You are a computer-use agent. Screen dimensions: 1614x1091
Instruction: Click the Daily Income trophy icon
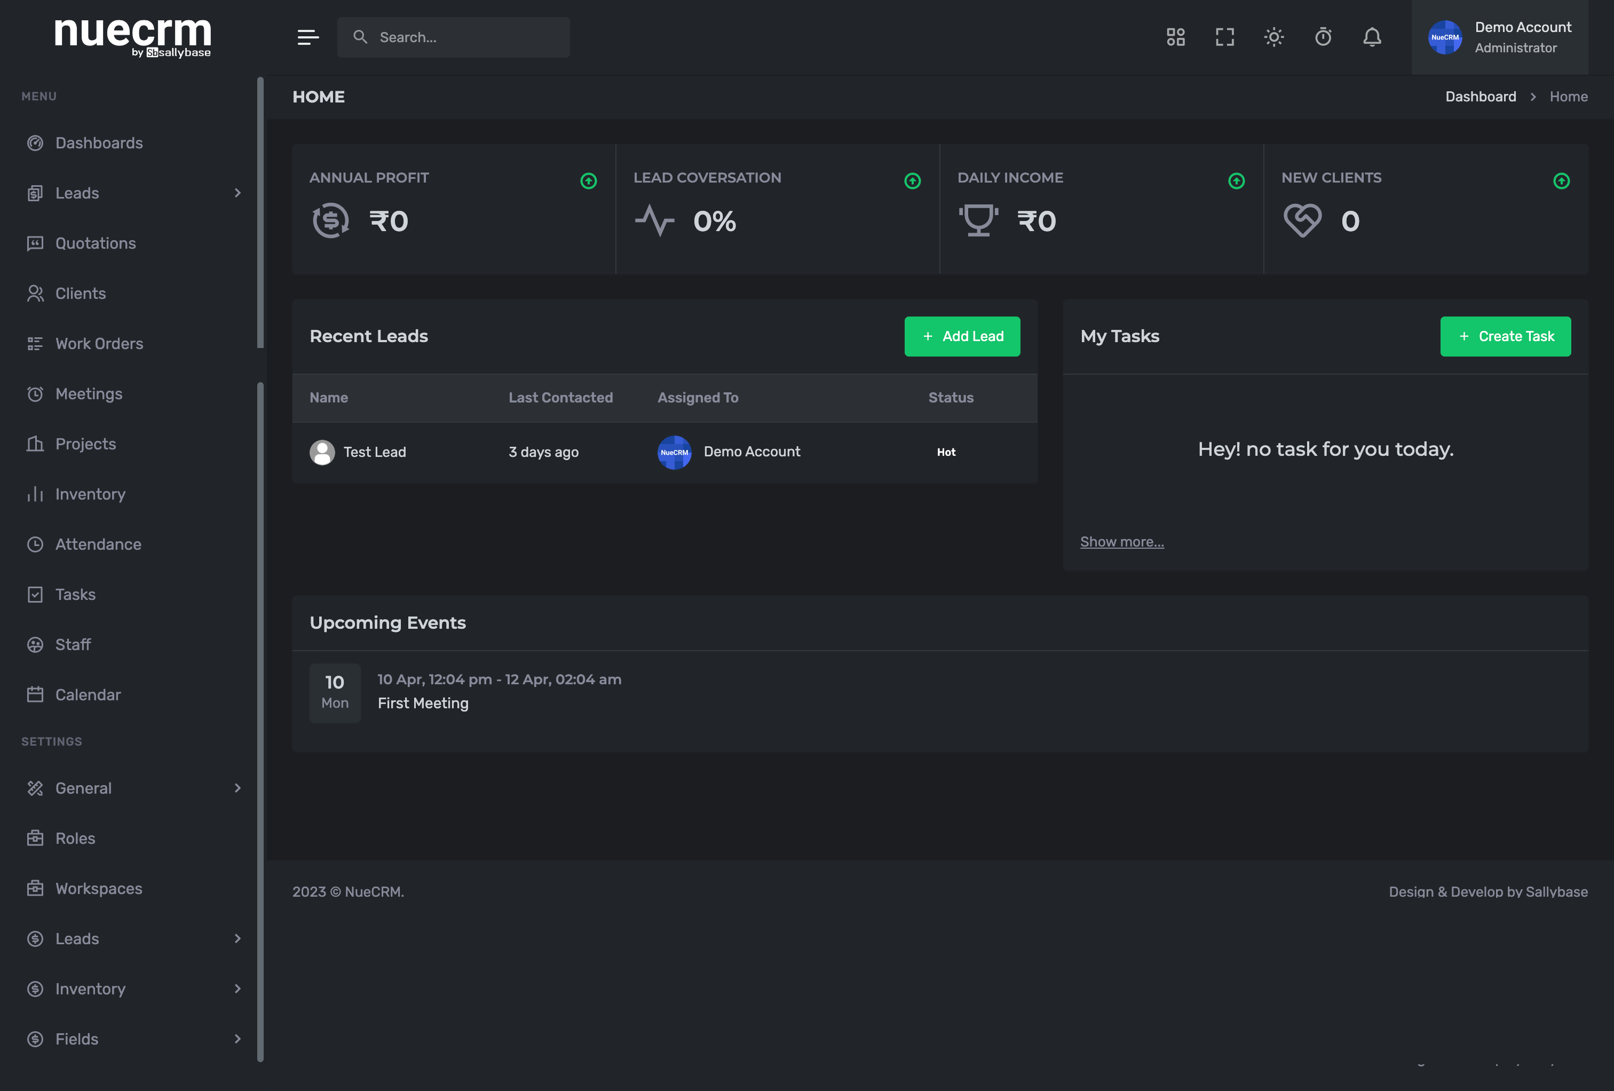978,220
